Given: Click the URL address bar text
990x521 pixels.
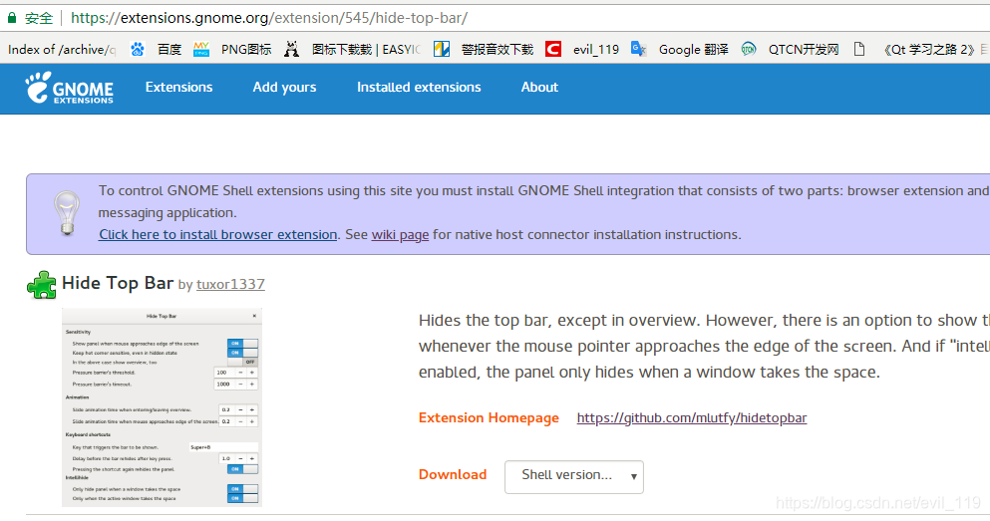Looking at the screenshot, I should [x=269, y=18].
